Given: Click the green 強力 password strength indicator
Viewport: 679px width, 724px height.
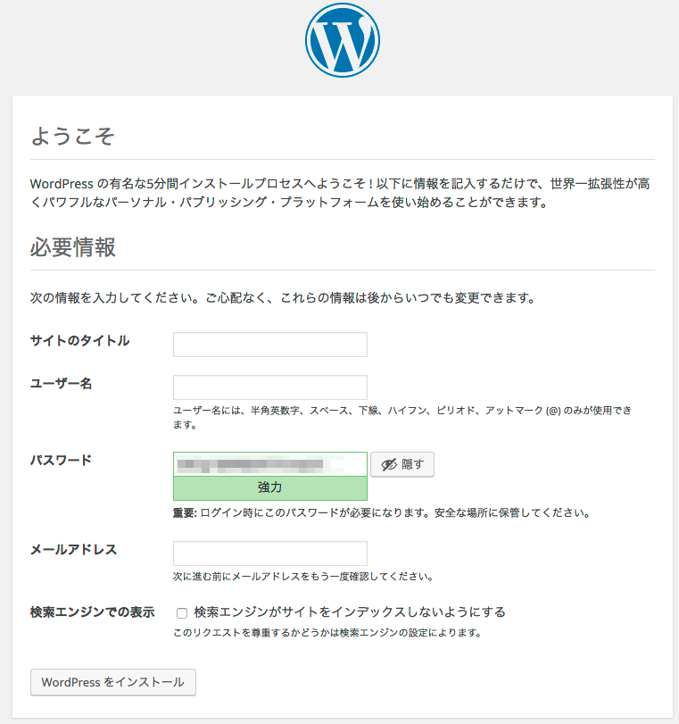Looking at the screenshot, I should tap(269, 487).
